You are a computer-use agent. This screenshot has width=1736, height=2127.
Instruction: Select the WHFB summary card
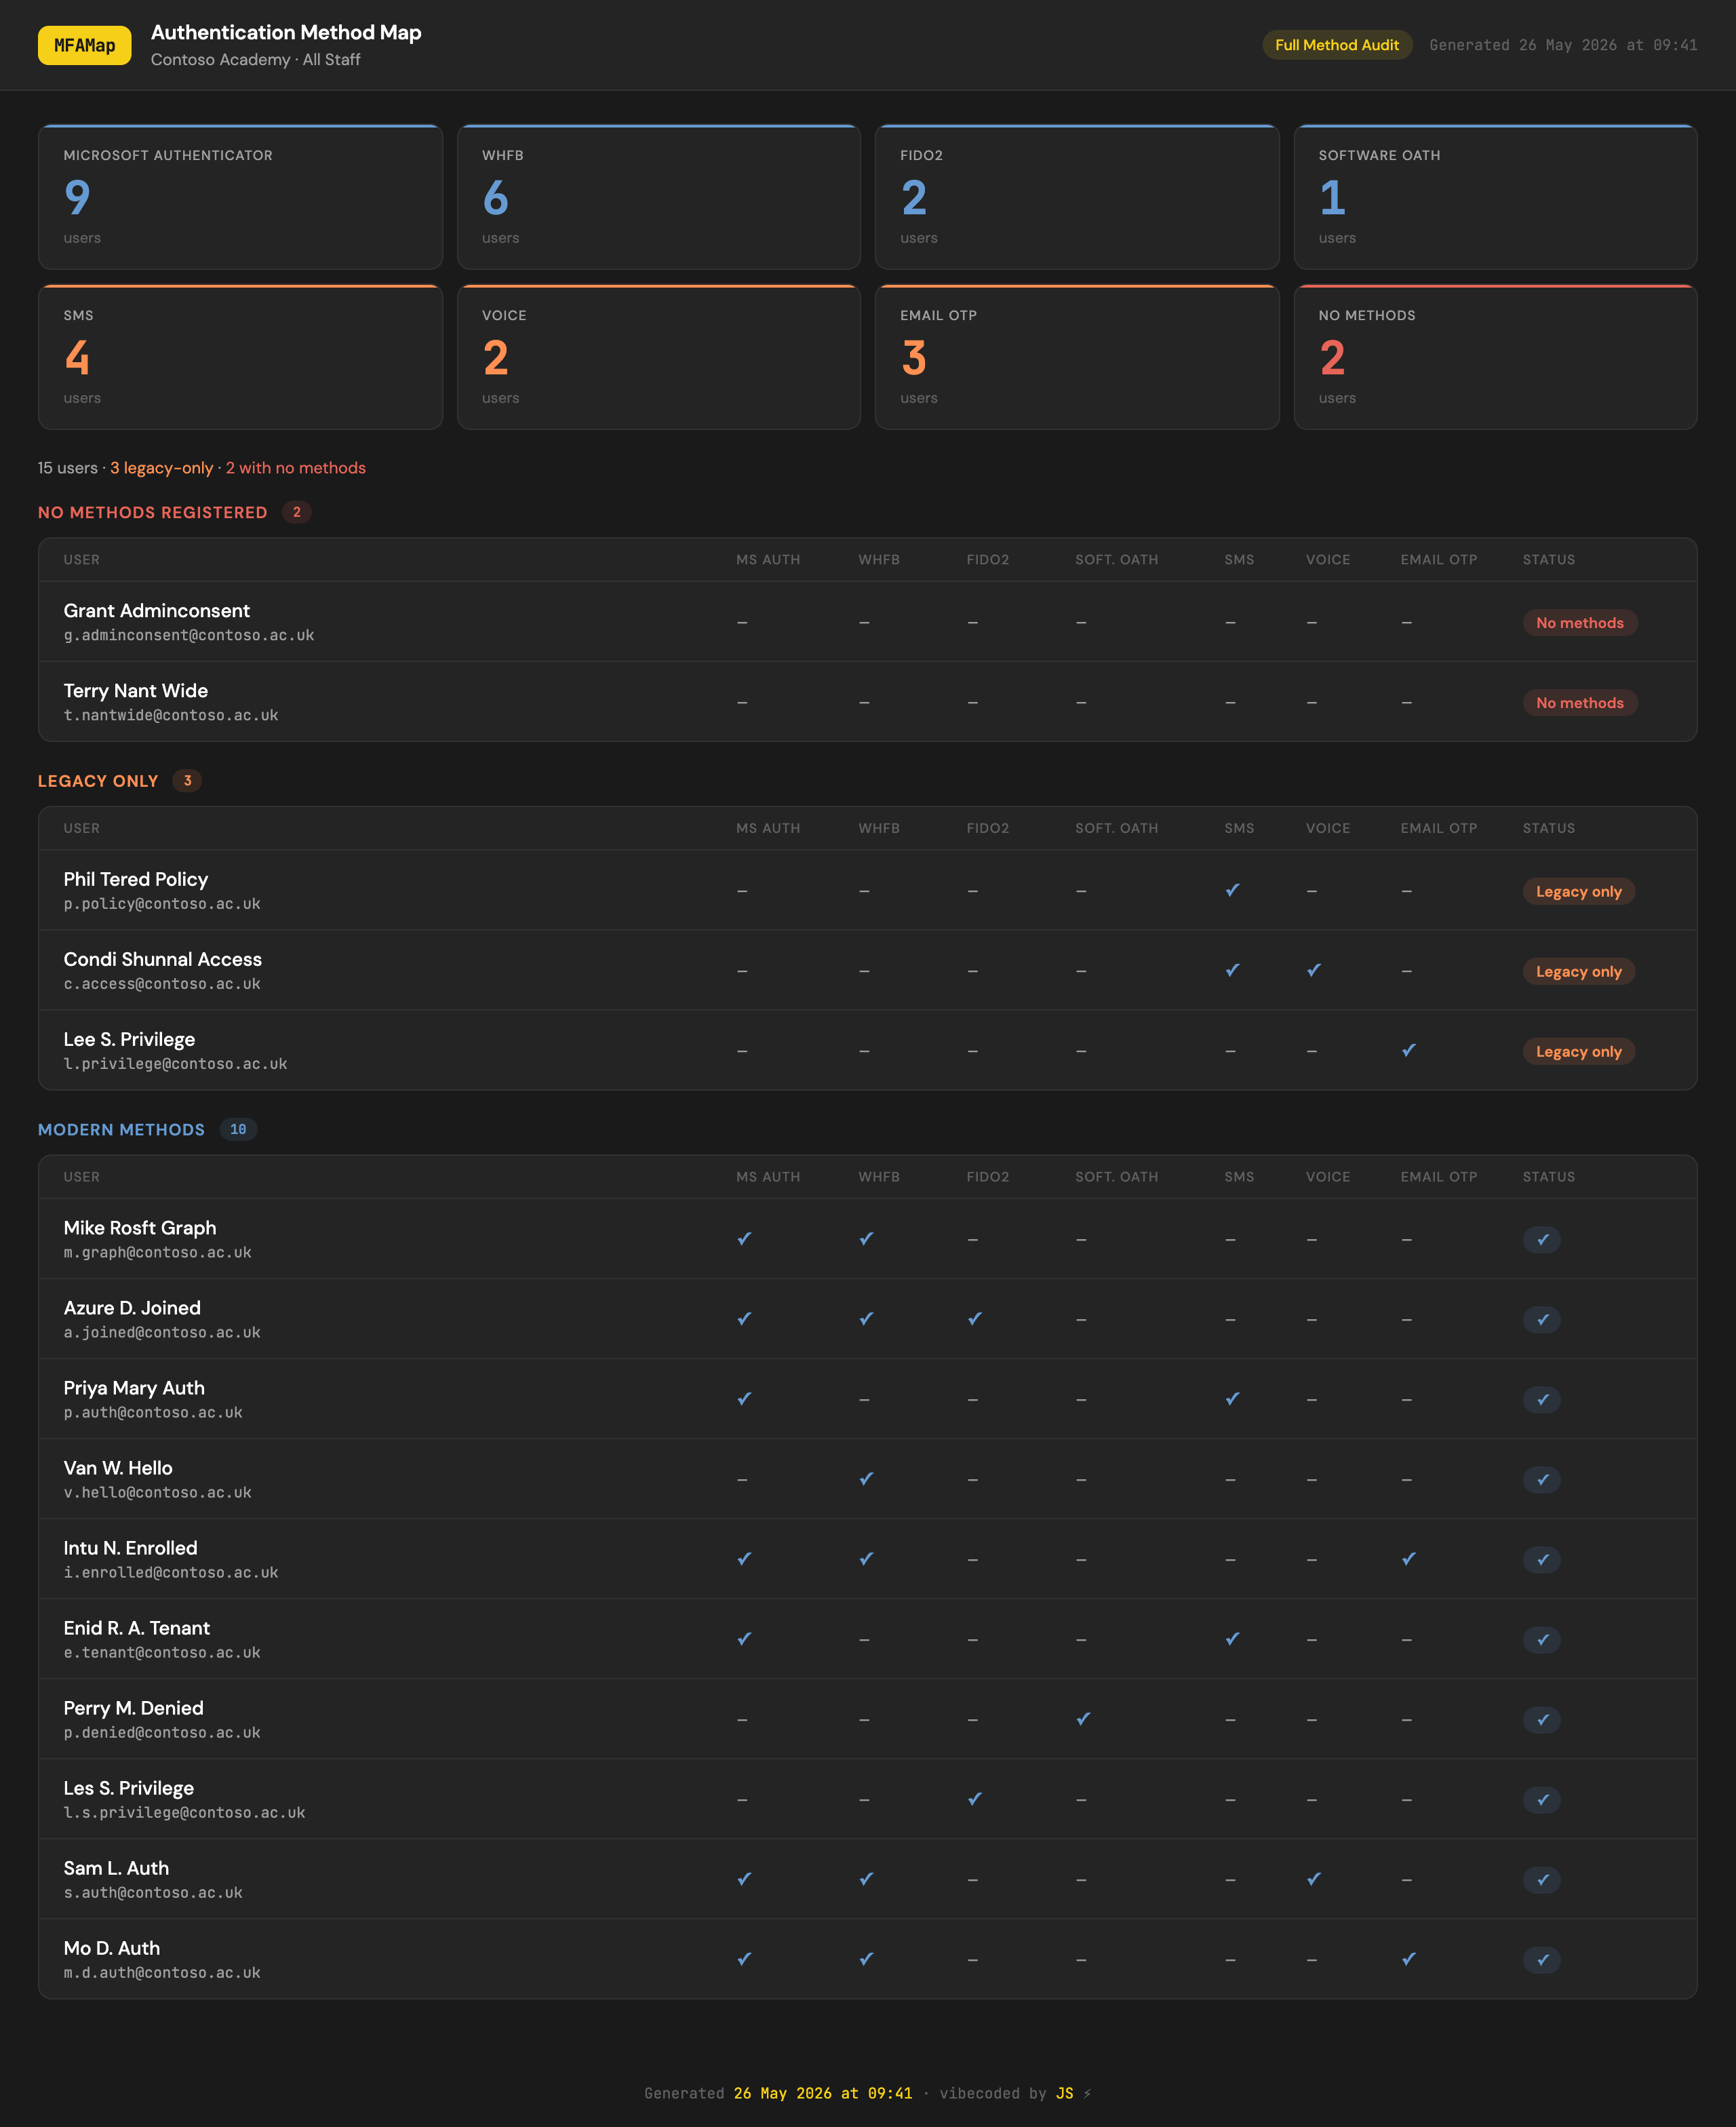[659, 197]
